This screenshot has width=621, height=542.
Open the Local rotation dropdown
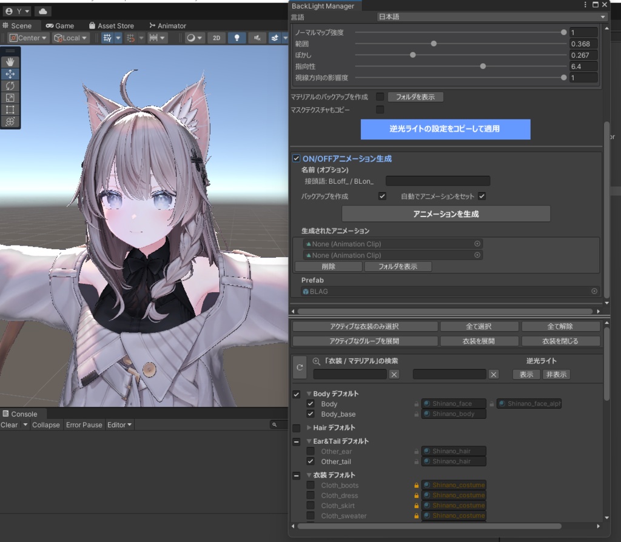point(71,38)
